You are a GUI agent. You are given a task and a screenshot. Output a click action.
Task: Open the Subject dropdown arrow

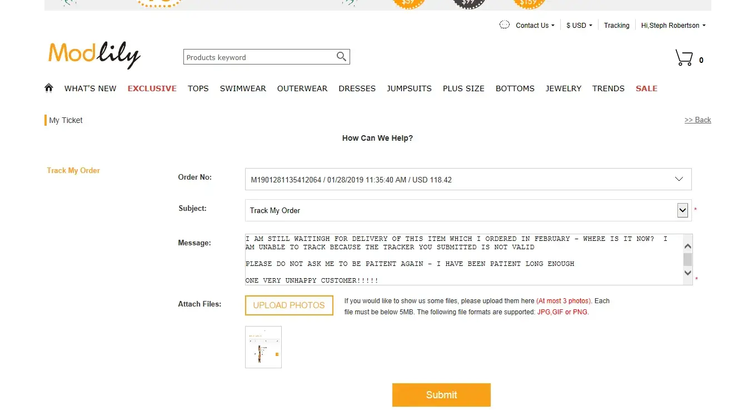pyautogui.click(x=682, y=210)
